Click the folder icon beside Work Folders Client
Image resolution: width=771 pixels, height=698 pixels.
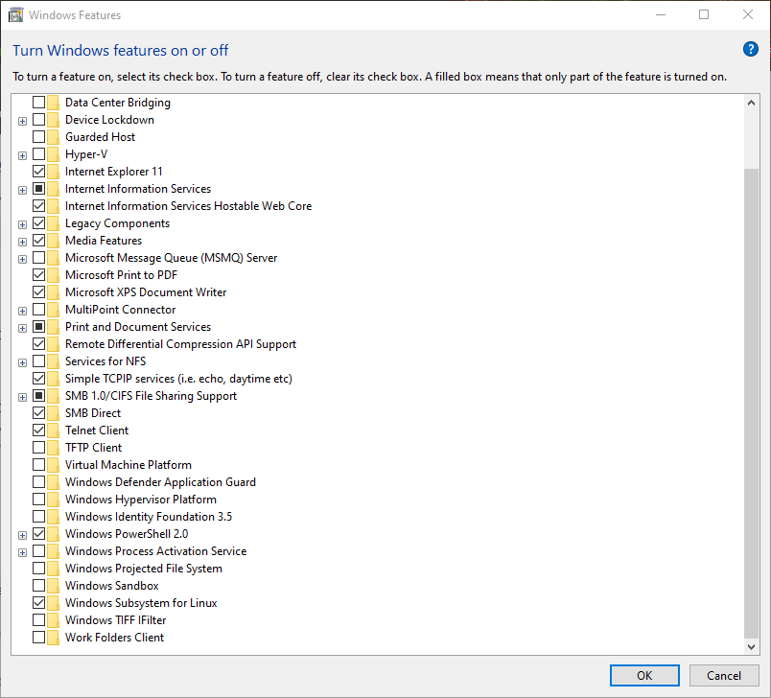coord(53,638)
